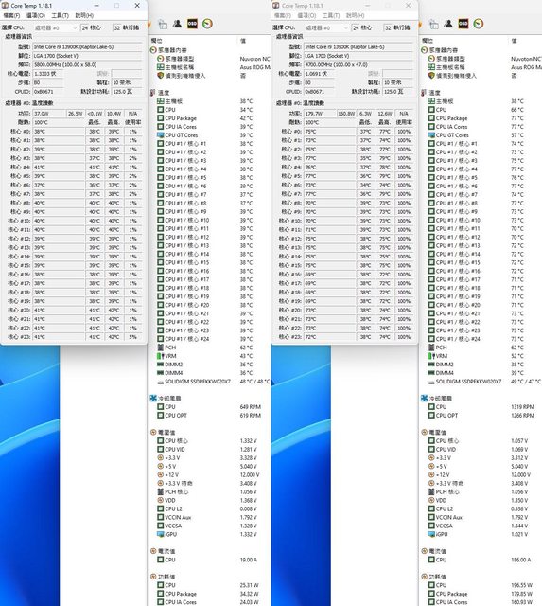Click the SOLIDIGM drive icon reading 48 °C / 48 °C
Image resolution: width=542 pixels, height=606 pixels.
pos(161,382)
